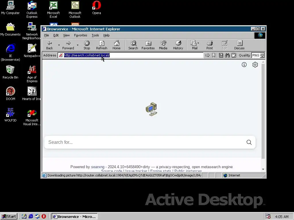Open the Microsoft Excel desktop icon
294x220 pixels.
(53, 9)
